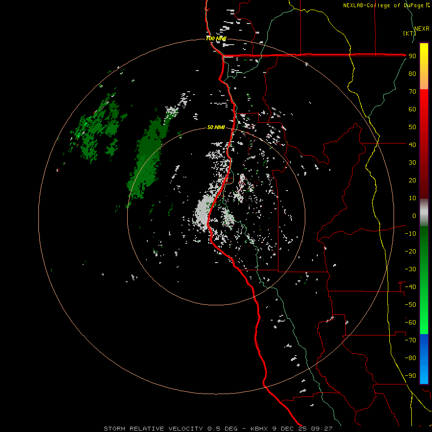
Task: Select the 50 value on velocity scale
Action: (412, 127)
